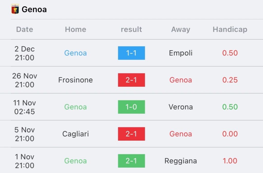Open the Frosinone team link
263x173 pixels.
click(x=76, y=80)
